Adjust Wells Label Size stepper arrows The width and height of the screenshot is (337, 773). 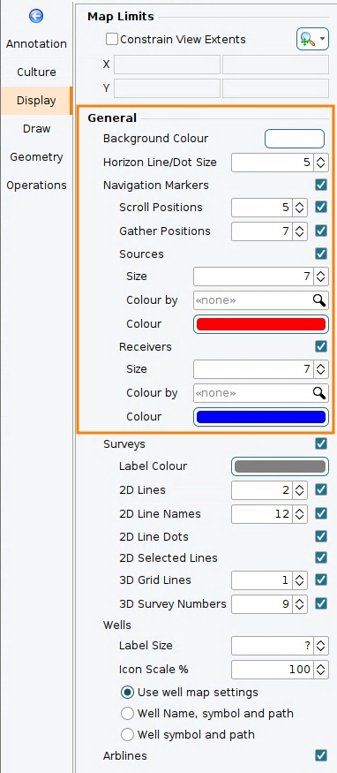[x=321, y=645]
